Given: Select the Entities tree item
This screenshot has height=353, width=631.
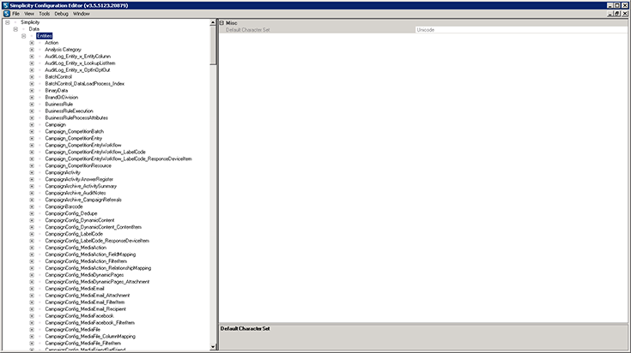Looking at the screenshot, I should click(45, 36).
